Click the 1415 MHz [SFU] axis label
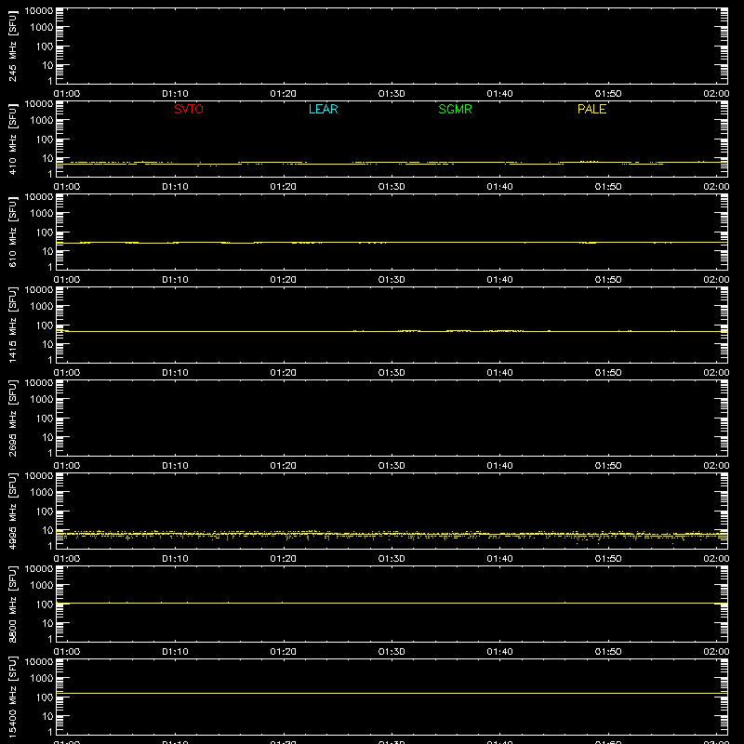Screen dimensions: 744x744 click(x=12, y=325)
